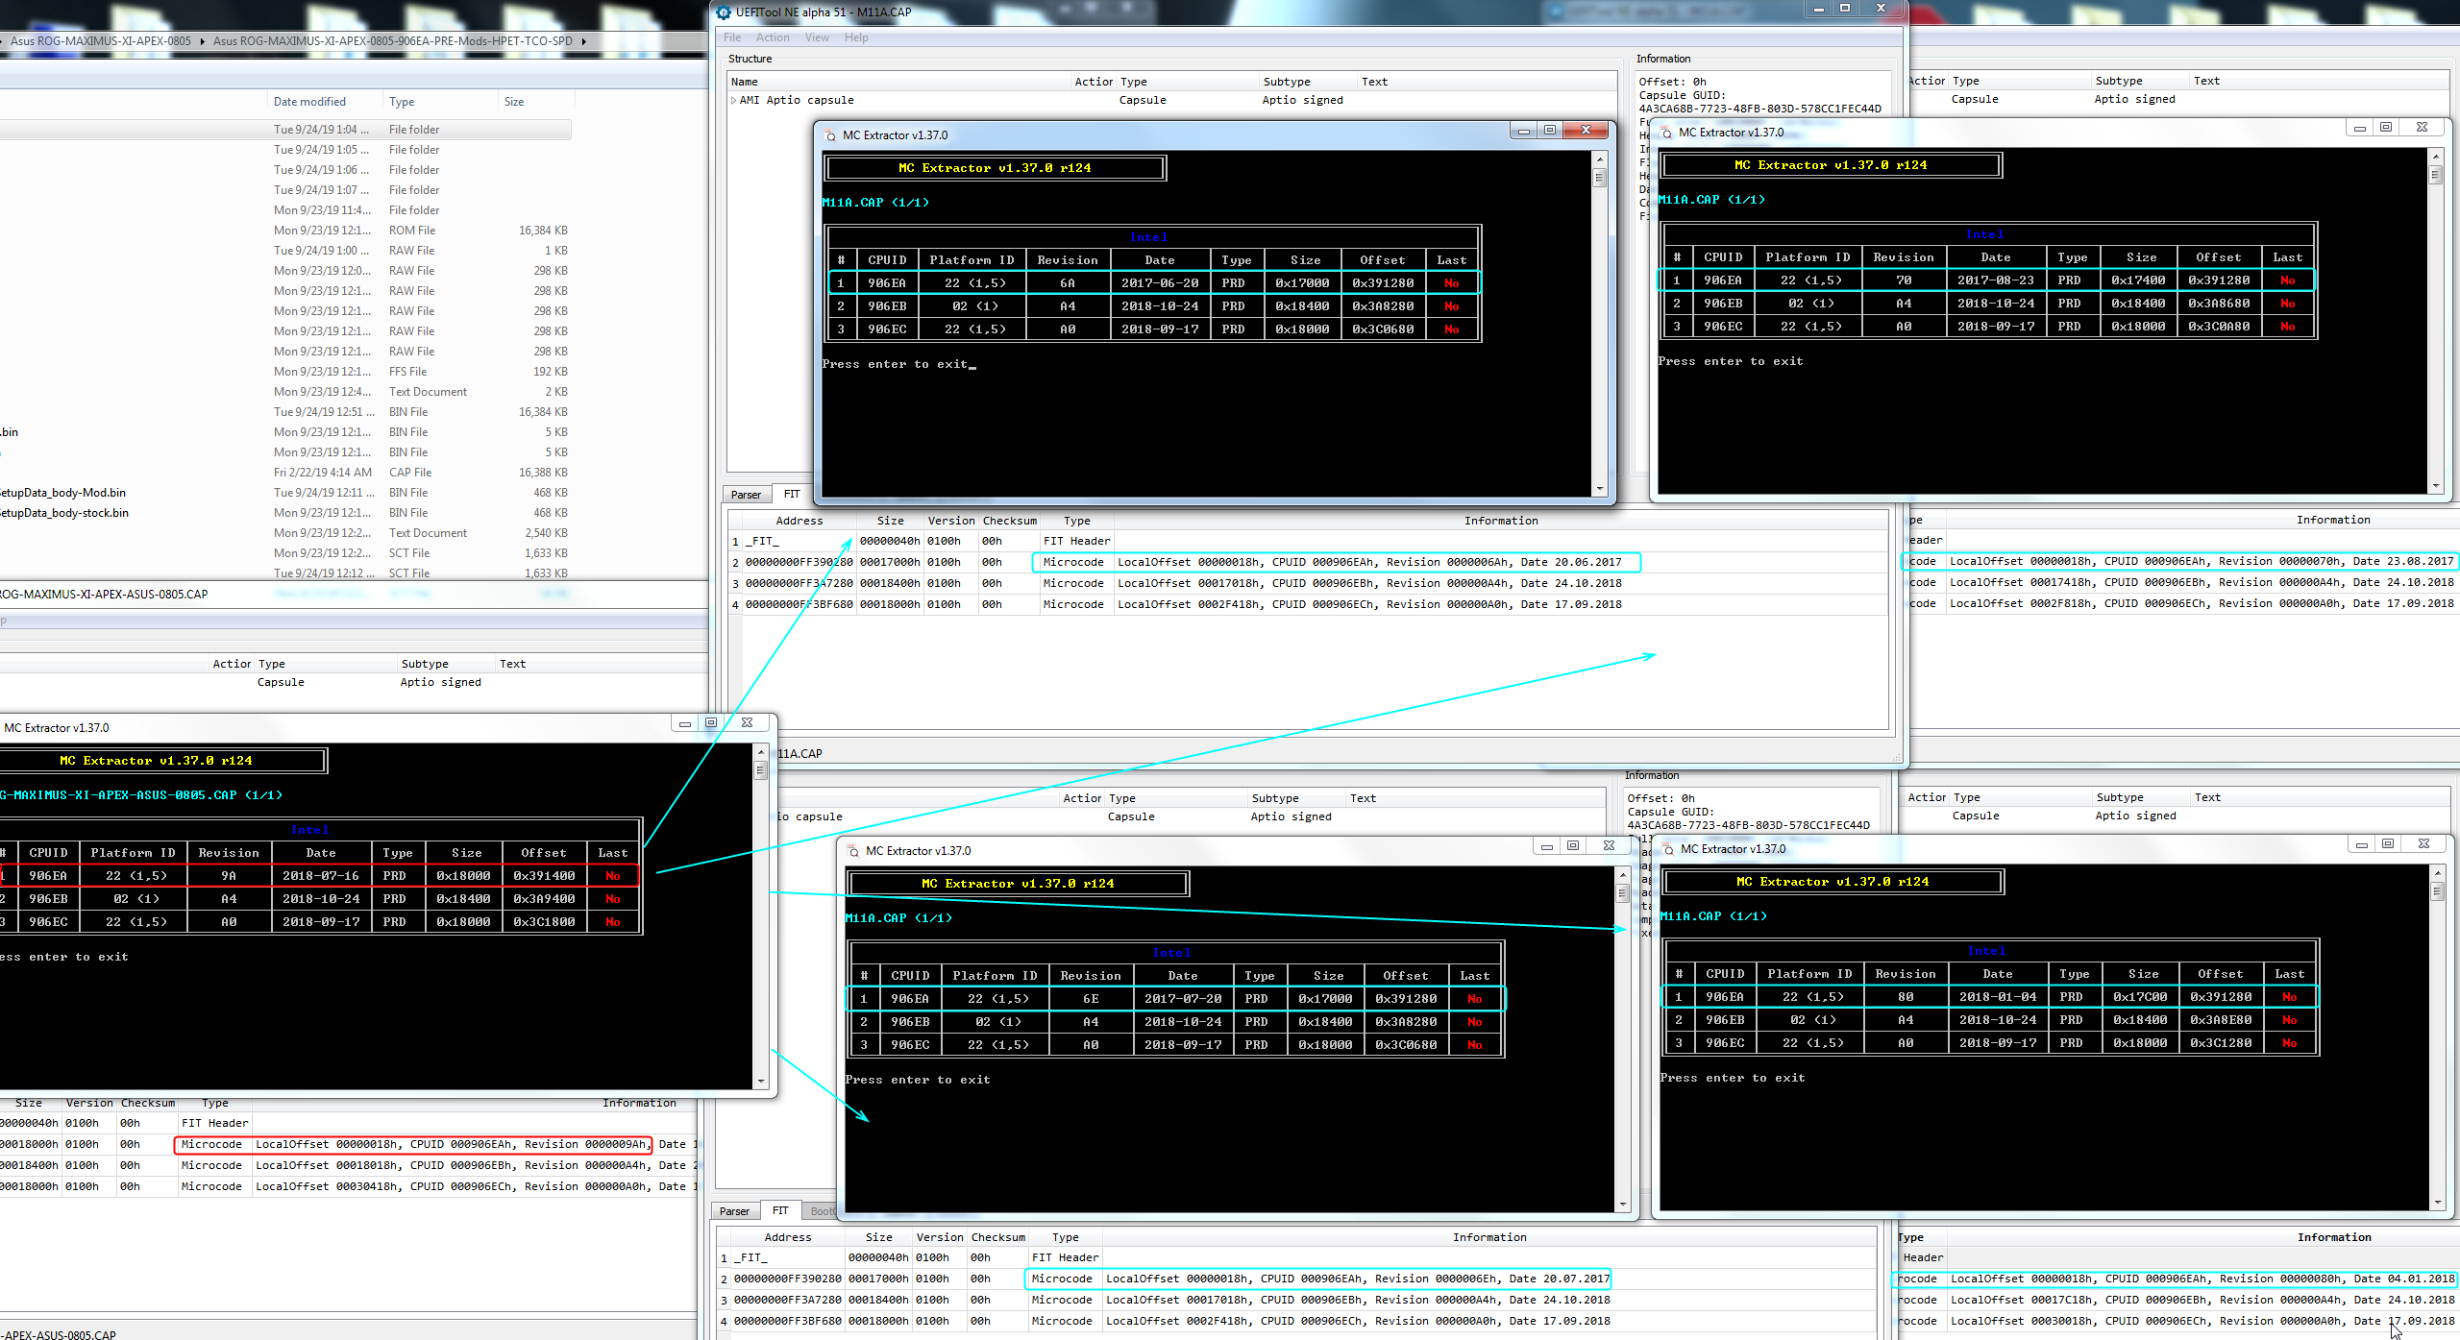The width and height of the screenshot is (2460, 1340).
Task: Open the File menu in UEFITool
Action: (x=732, y=37)
